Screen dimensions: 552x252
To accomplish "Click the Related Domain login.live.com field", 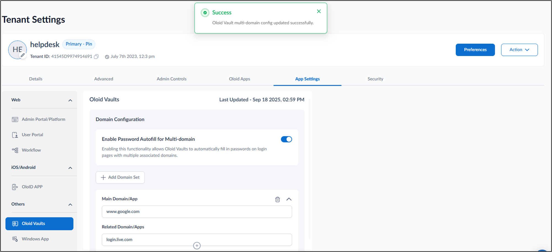I will click(x=197, y=240).
